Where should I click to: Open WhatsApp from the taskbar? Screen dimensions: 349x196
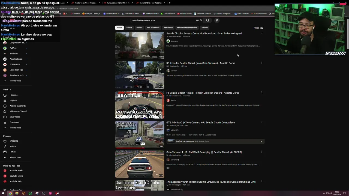(x=30, y=193)
